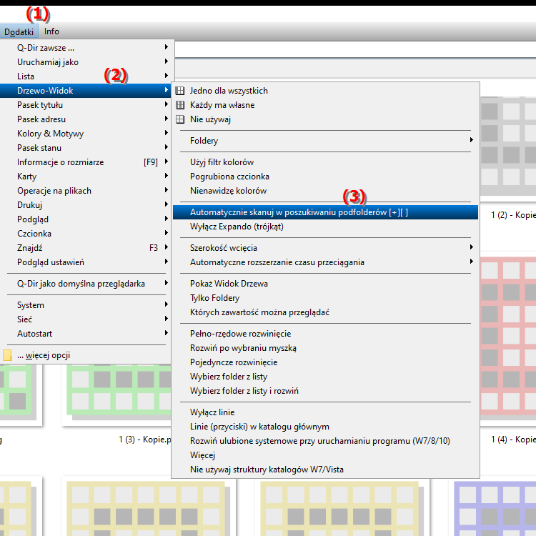Open the Sieć submenu
The image size is (536, 536).
point(86,319)
